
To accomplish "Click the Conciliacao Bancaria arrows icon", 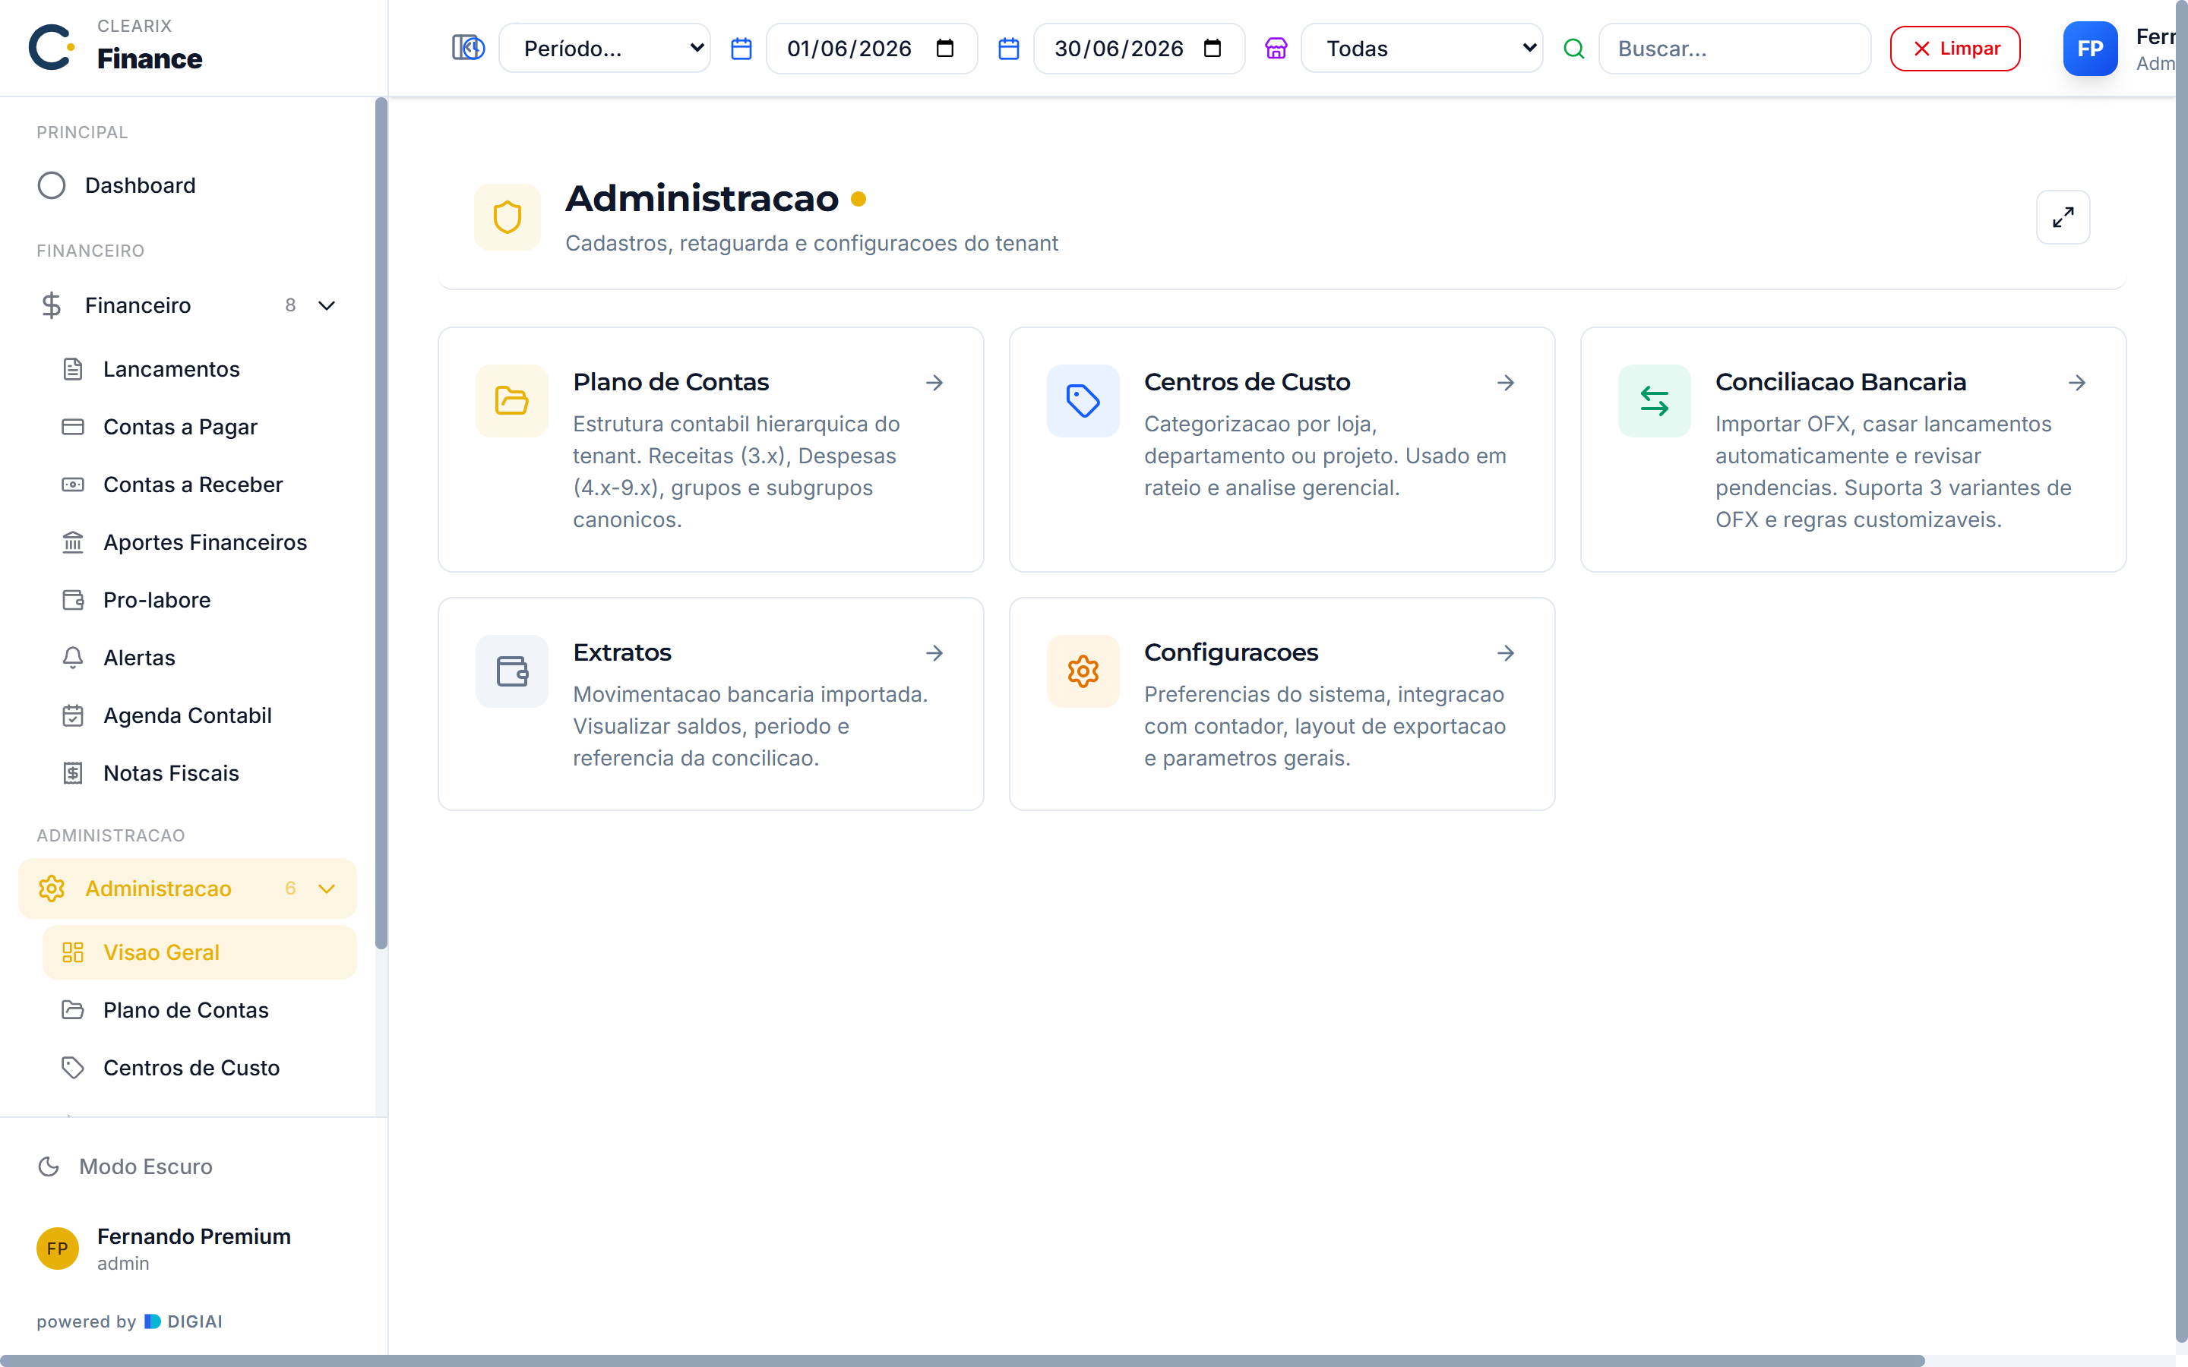I will pos(1654,400).
